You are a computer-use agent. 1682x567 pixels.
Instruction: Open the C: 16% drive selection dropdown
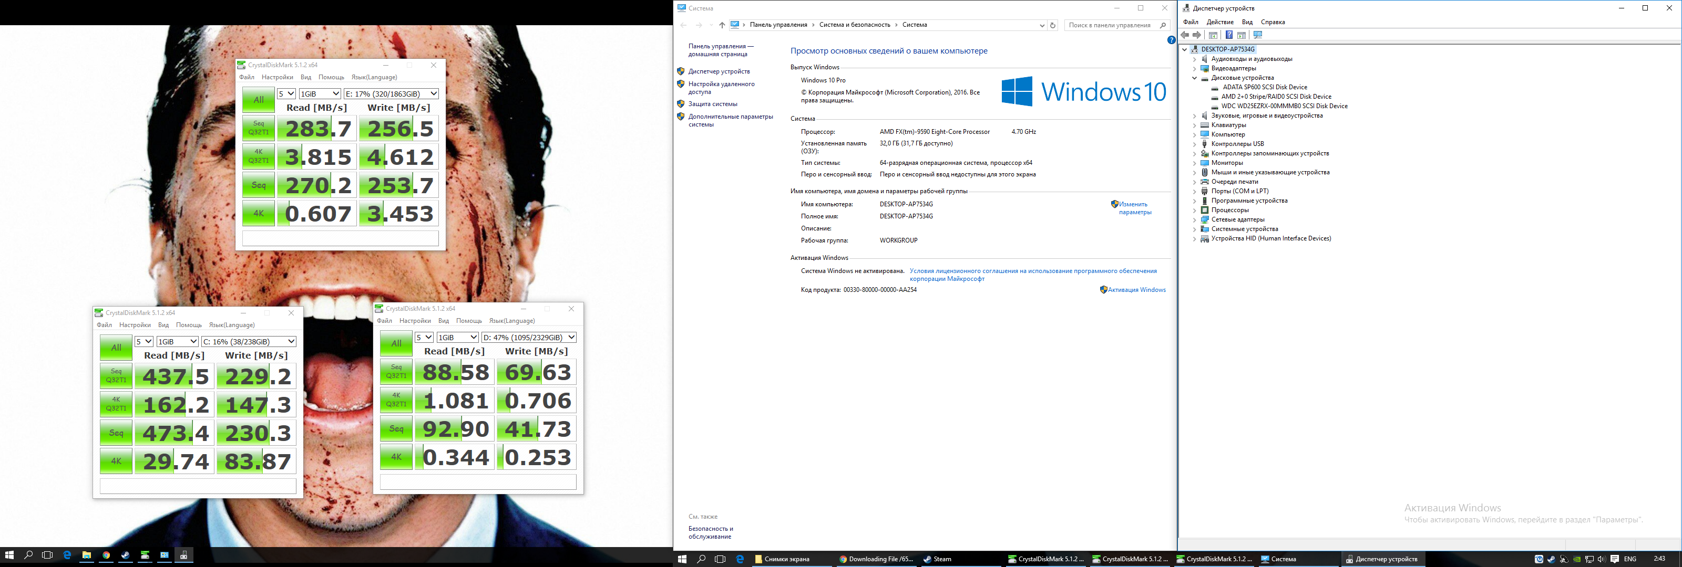249,341
